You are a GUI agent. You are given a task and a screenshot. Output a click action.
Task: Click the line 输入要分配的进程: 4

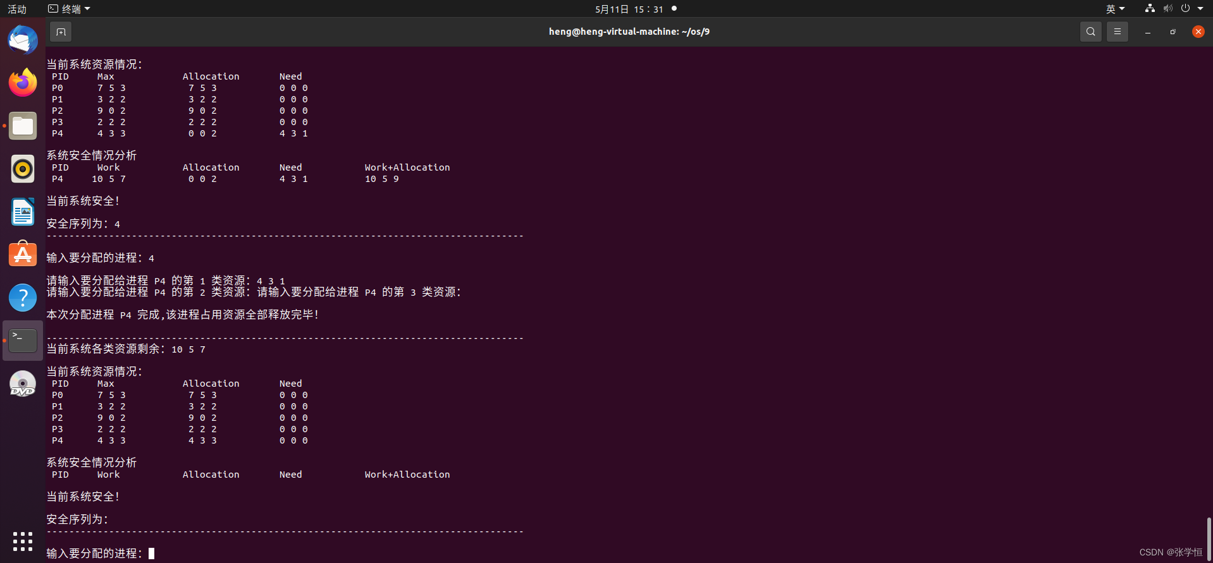point(100,258)
